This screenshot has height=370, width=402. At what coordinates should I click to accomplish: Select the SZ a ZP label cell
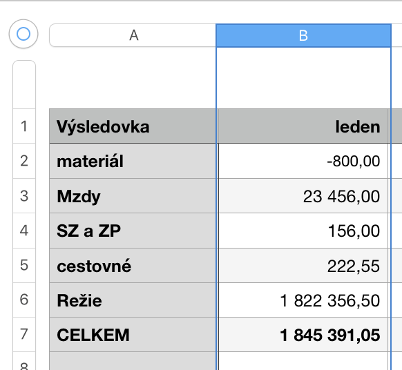(x=133, y=231)
